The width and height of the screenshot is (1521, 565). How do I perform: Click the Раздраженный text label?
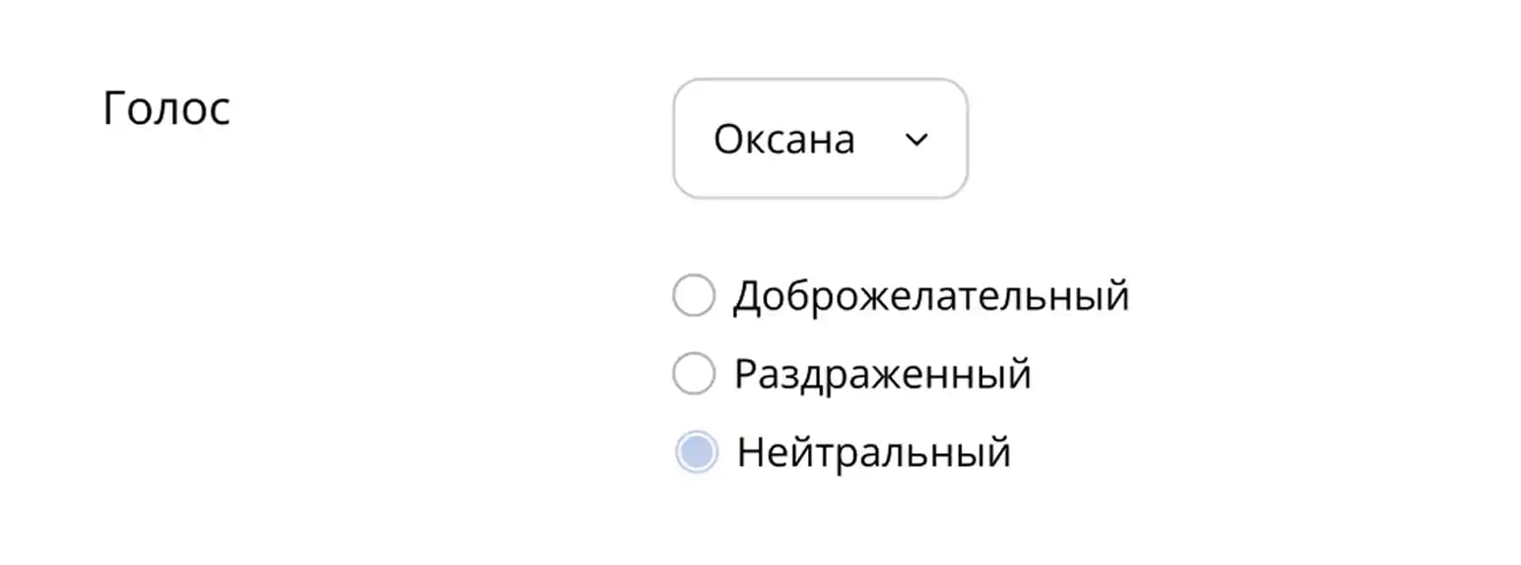(882, 372)
